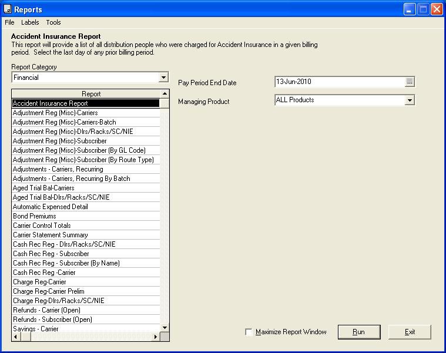
Task: Select Aged Trial Bal-Carriers report
Action: tap(43, 188)
